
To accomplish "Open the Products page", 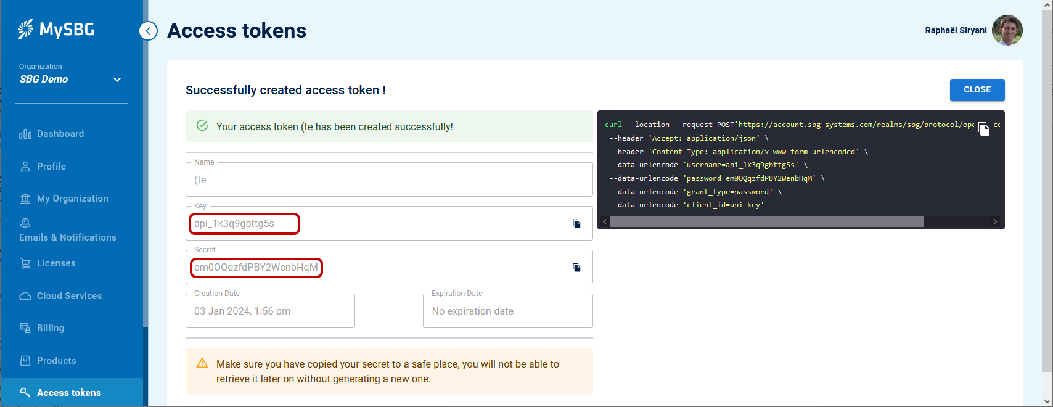I will coord(56,361).
